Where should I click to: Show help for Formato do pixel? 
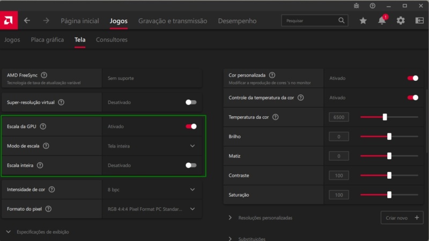pyautogui.click(x=48, y=209)
